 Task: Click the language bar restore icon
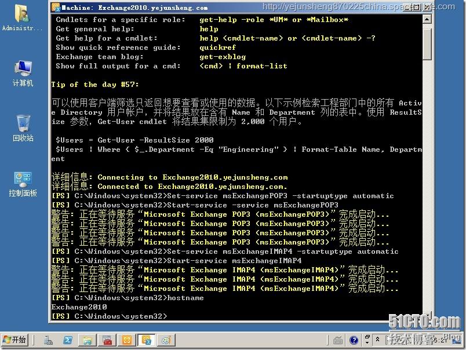367,337
